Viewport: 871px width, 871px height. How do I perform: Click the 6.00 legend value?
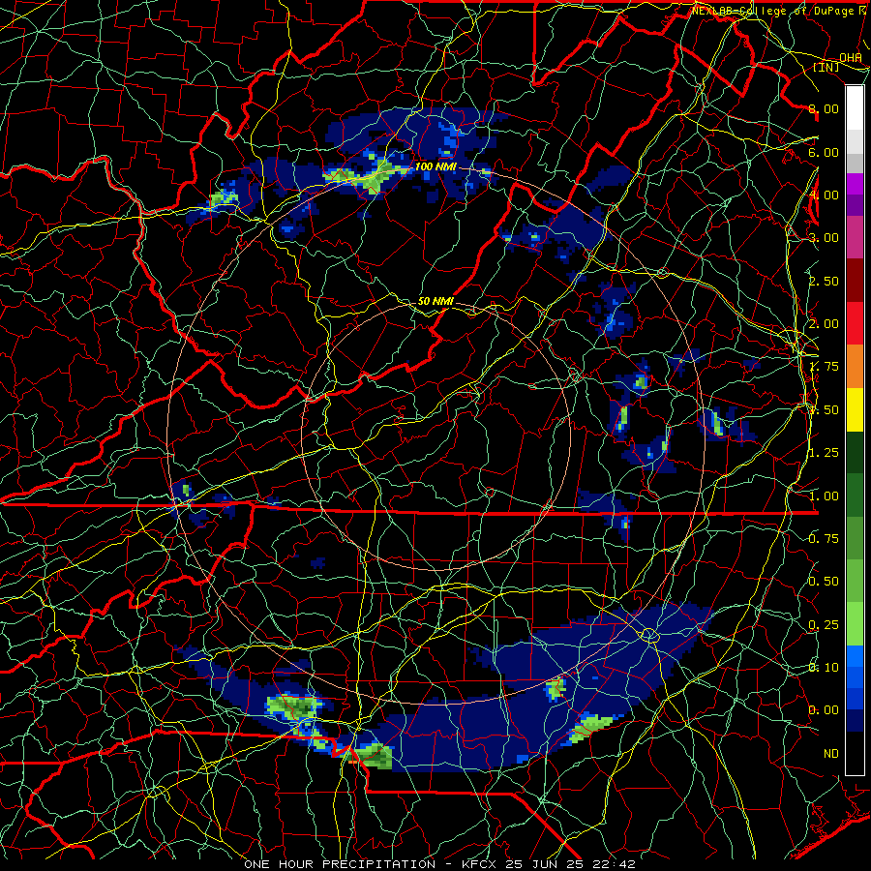click(824, 152)
